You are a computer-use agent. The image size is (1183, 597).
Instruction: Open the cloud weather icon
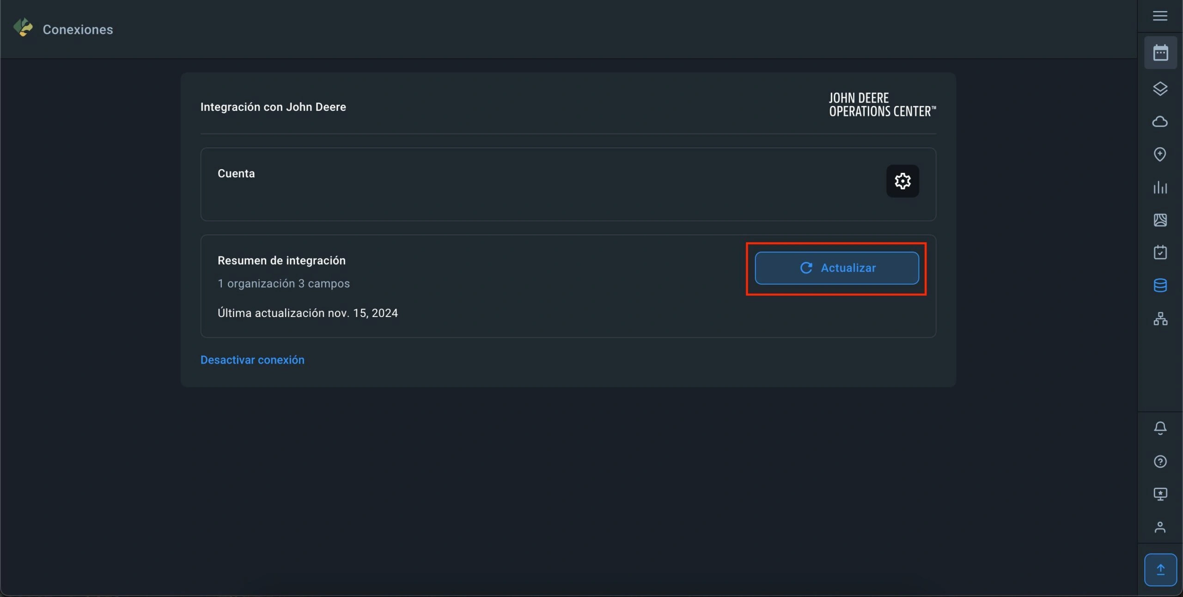[x=1160, y=122]
